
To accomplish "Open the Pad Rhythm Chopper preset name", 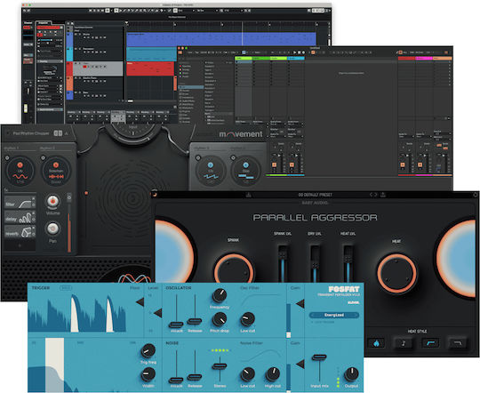I will pyautogui.click(x=31, y=133).
